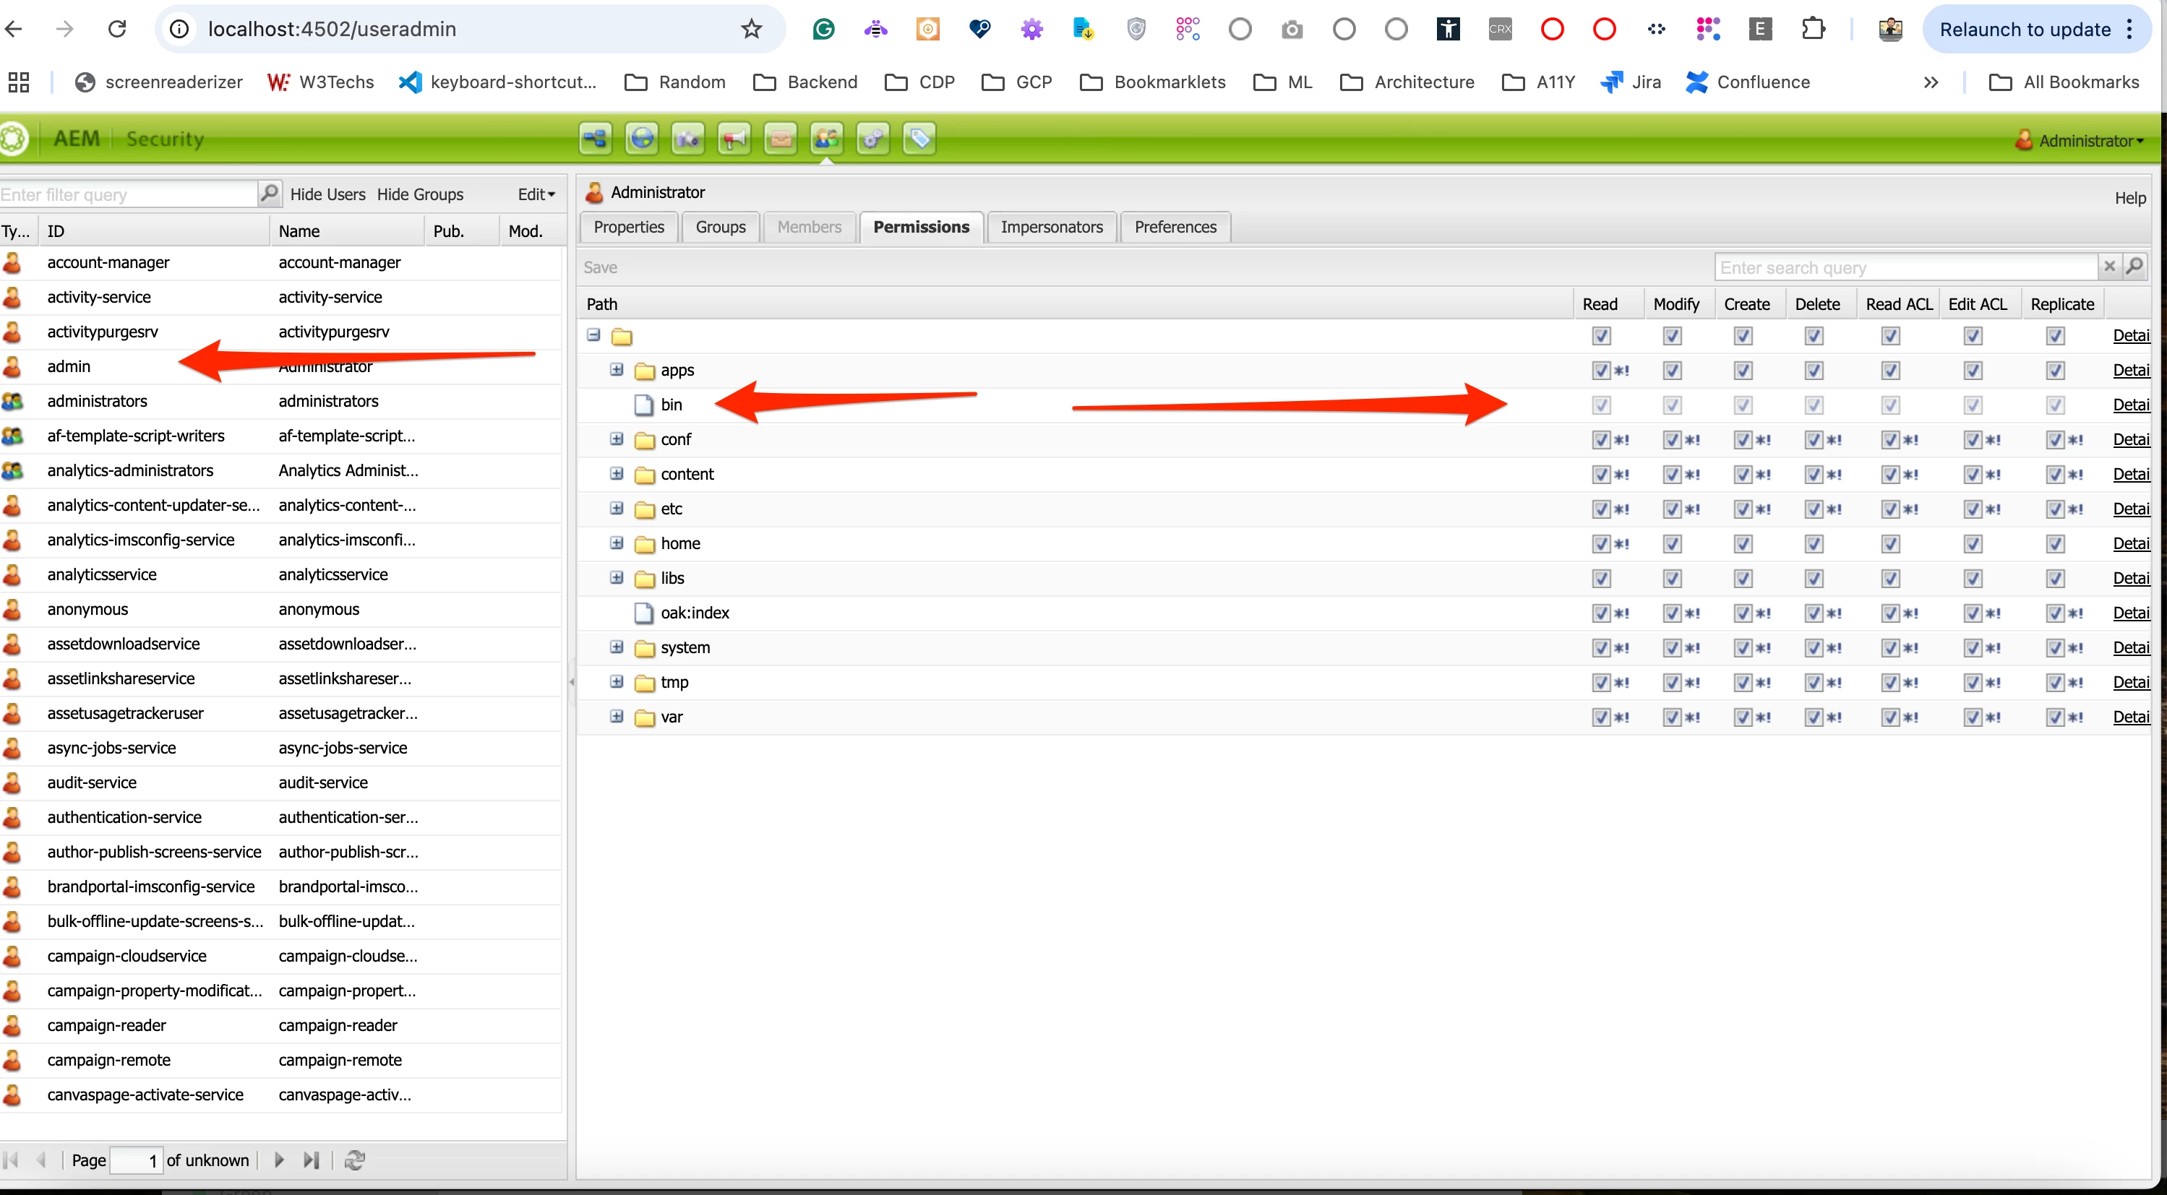Open Tagging via the blue tag icon
2167x1195 pixels.
919,138
